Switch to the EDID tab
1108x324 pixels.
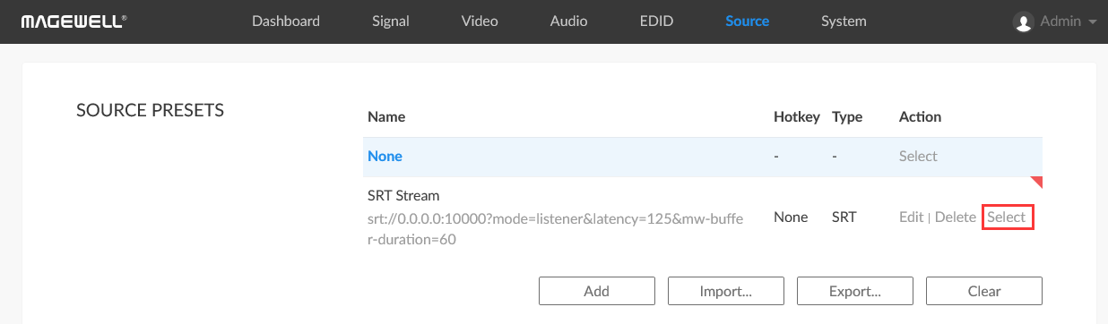click(657, 21)
